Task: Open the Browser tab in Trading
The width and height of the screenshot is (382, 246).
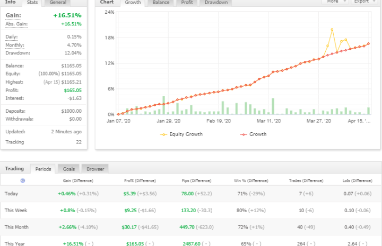Action: [x=95, y=169]
